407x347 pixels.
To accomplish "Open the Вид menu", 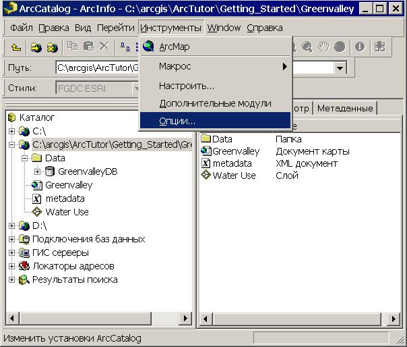I will point(83,28).
